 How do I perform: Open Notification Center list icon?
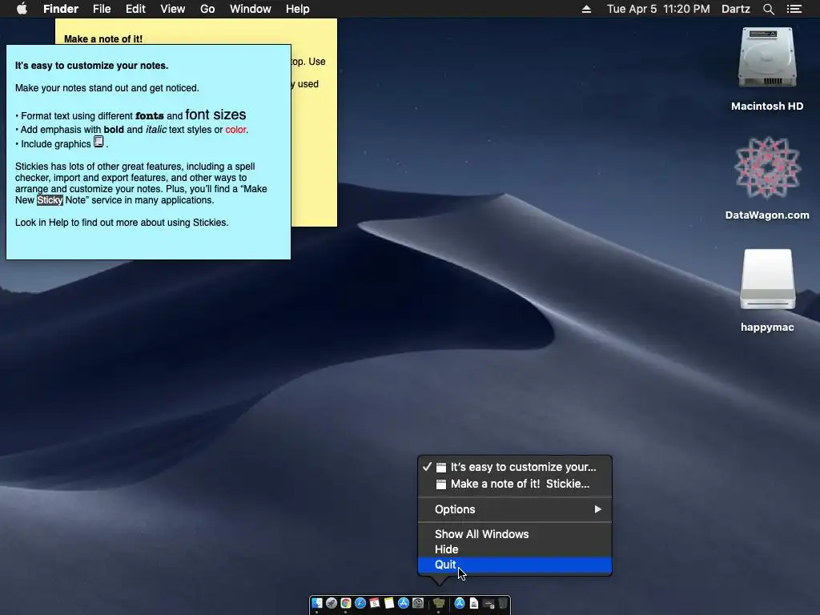coord(794,9)
